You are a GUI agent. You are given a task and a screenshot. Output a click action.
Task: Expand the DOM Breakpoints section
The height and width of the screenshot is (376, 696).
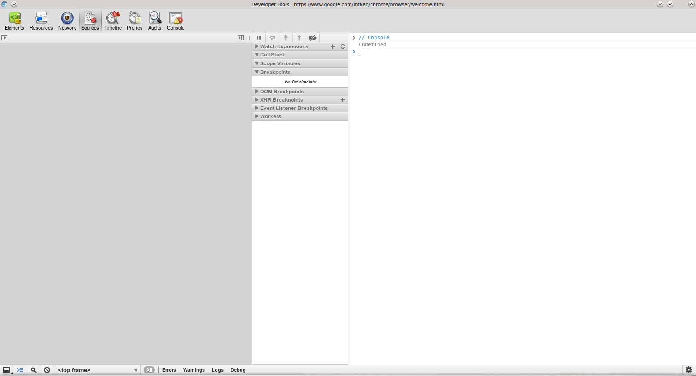[x=281, y=92]
